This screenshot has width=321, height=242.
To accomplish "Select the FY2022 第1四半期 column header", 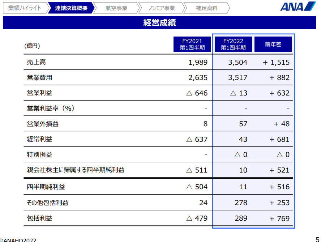I will pyautogui.click(x=233, y=44).
